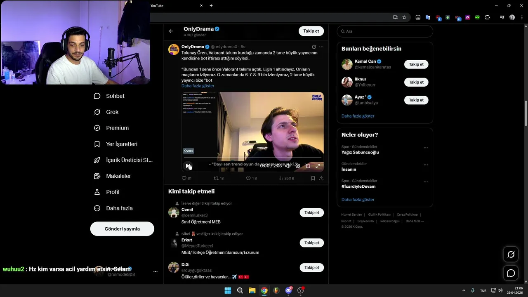Open floating messages chat button
The width and height of the screenshot is (528, 297).
tap(511, 273)
